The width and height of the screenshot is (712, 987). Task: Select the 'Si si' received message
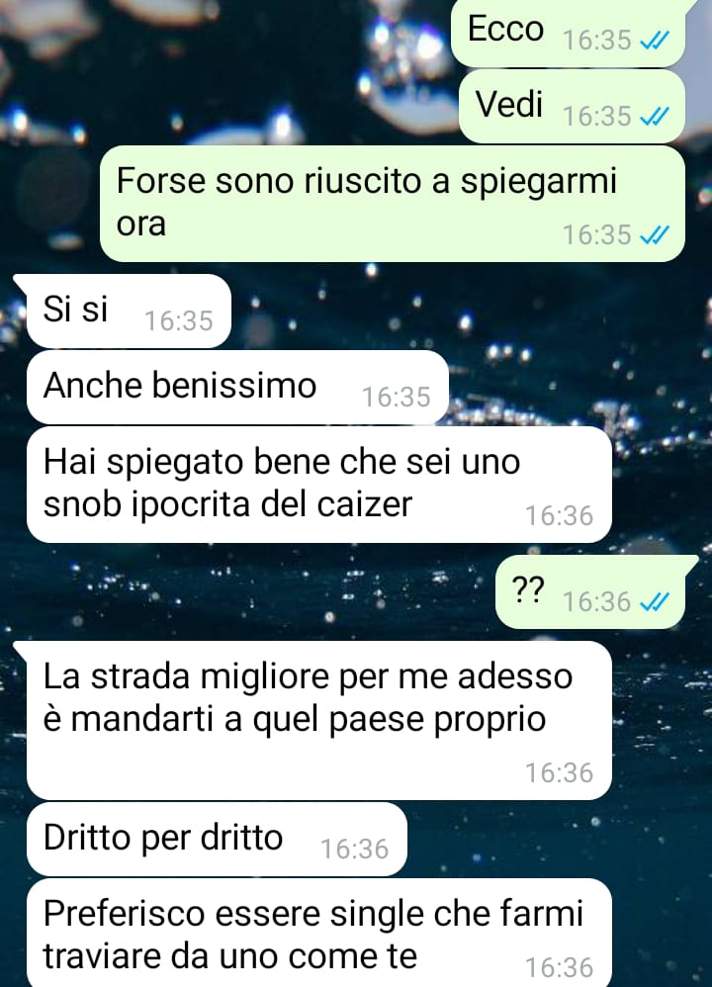pos(129,311)
